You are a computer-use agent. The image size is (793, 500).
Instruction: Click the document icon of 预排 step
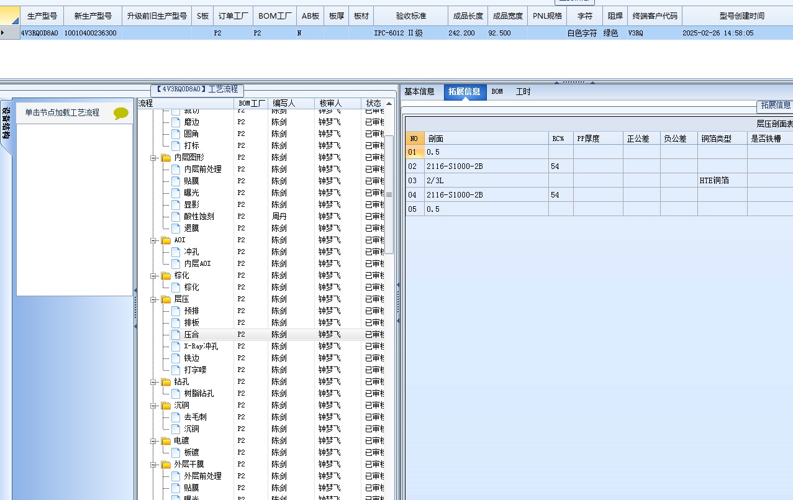[x=176, y=311]
